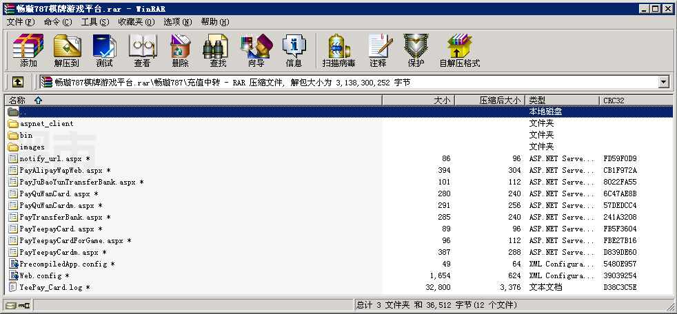Screen dimensions: 677x314
Task: Click the status bar total summary text
Action: [x=436, y=305]
